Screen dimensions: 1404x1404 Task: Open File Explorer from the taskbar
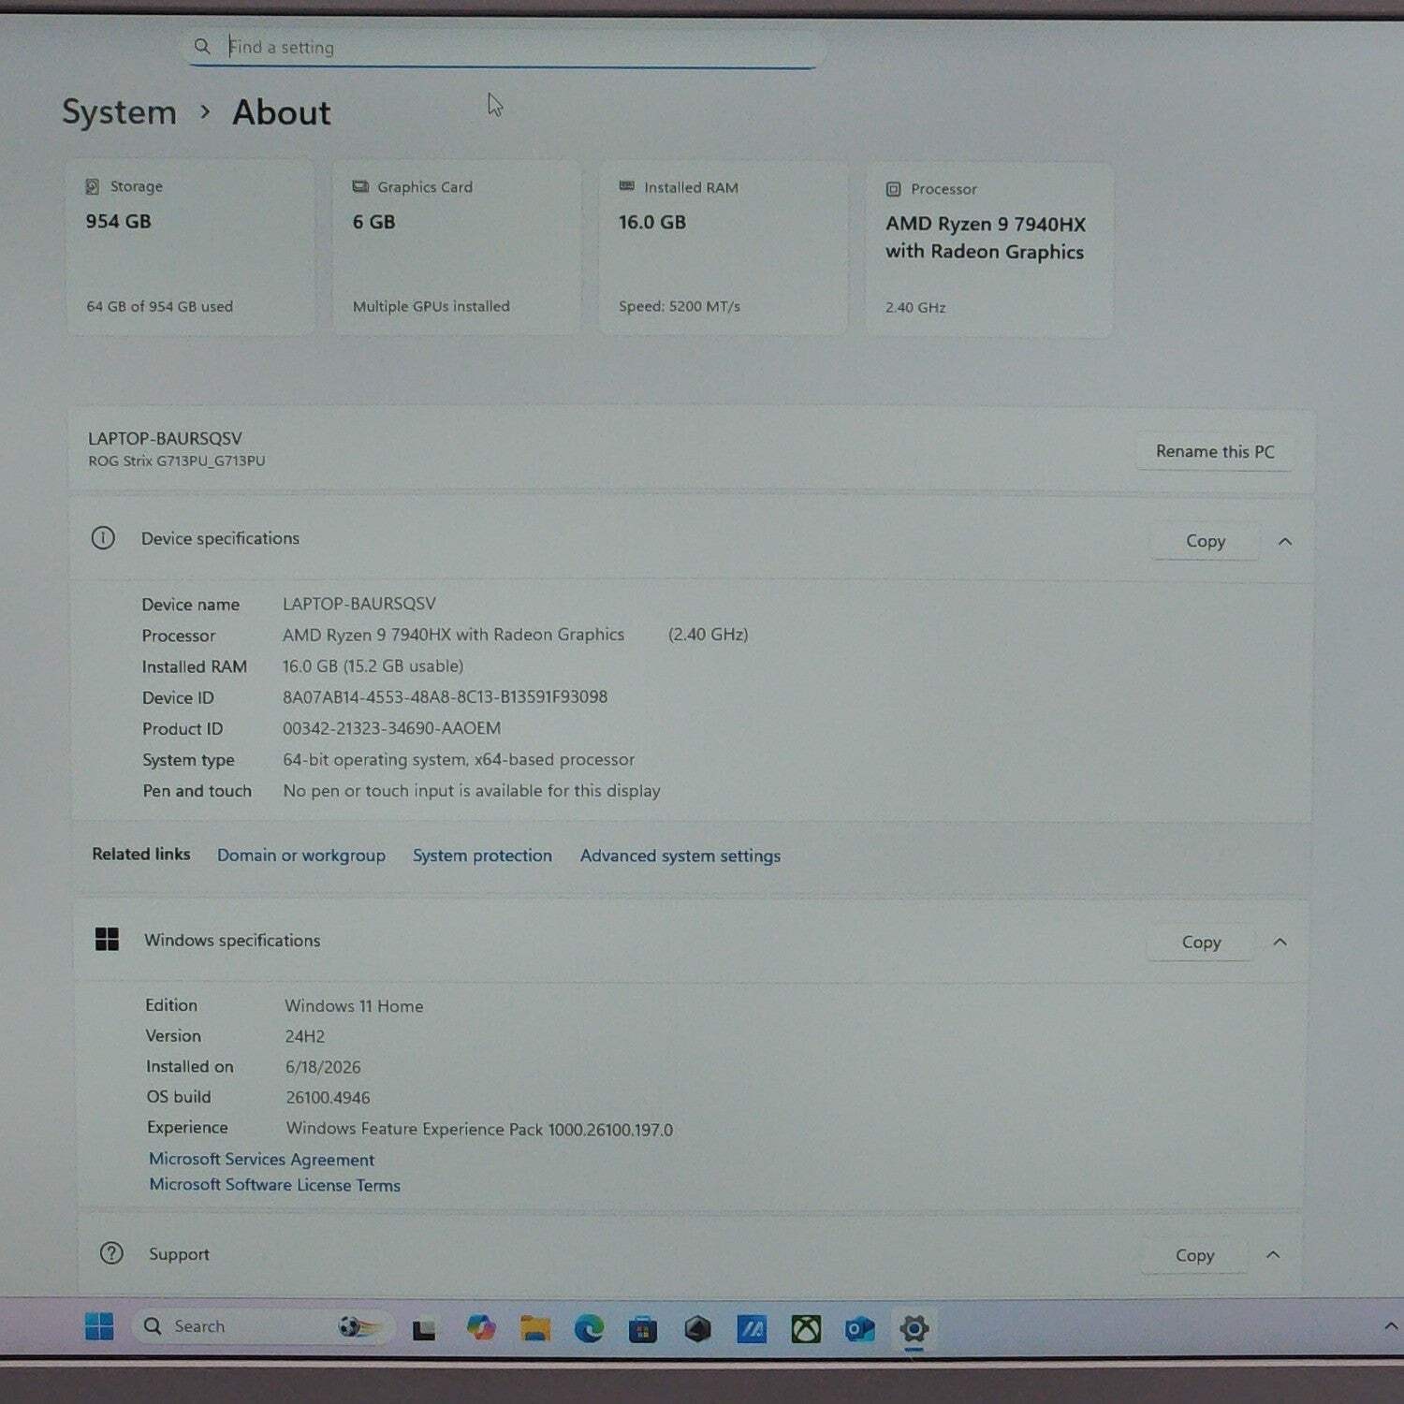click(x=535, y=1328)
